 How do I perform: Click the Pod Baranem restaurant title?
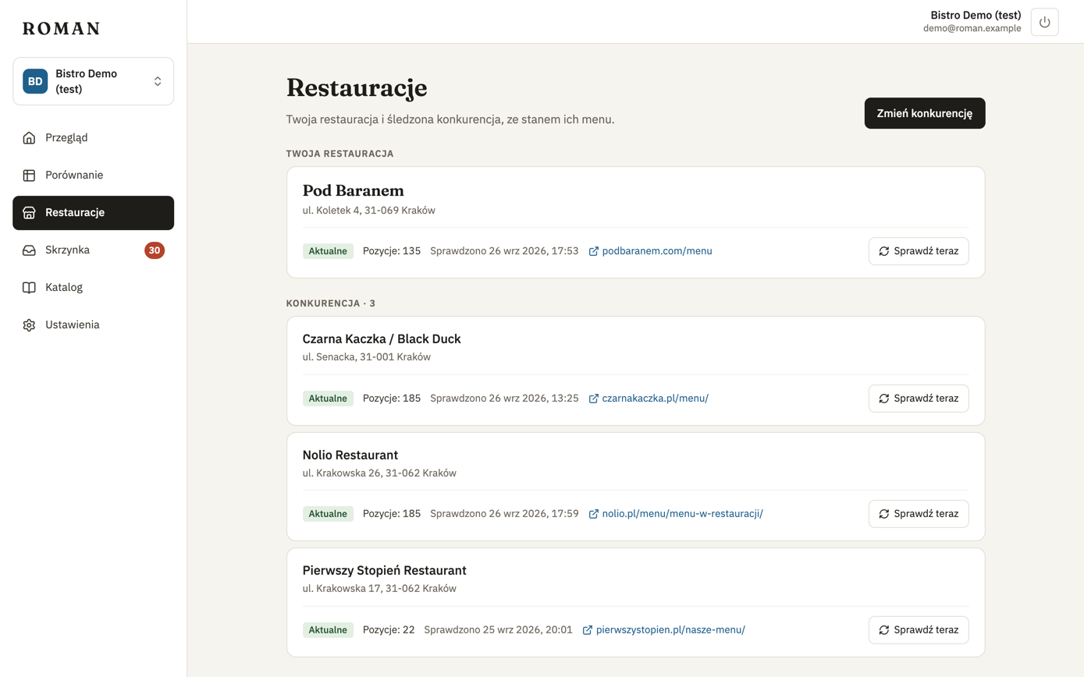coord(353,191)
